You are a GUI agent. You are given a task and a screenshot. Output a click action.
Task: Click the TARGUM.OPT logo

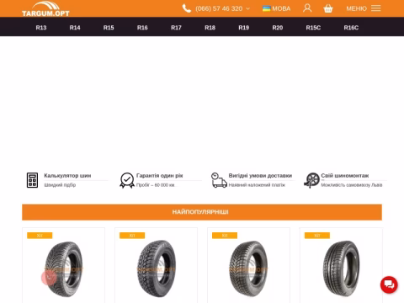click(45, 8)
